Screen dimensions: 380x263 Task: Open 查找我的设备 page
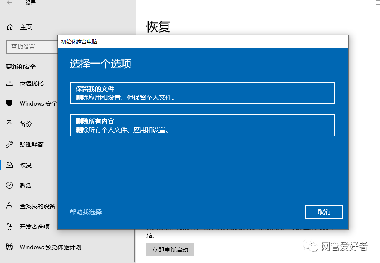point(38,206)
